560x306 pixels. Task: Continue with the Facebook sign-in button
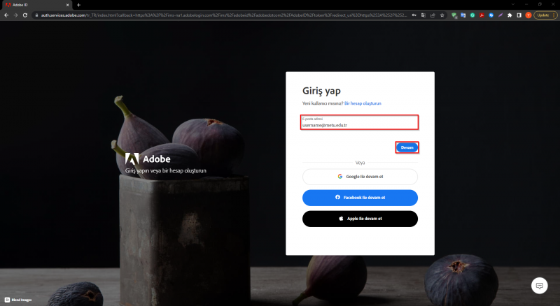point(360,198)
